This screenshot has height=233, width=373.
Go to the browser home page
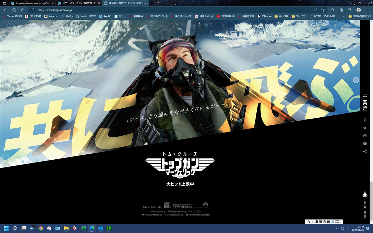click(x=22, y=10)
